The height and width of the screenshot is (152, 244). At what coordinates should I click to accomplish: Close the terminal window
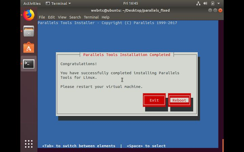point(220,10)
